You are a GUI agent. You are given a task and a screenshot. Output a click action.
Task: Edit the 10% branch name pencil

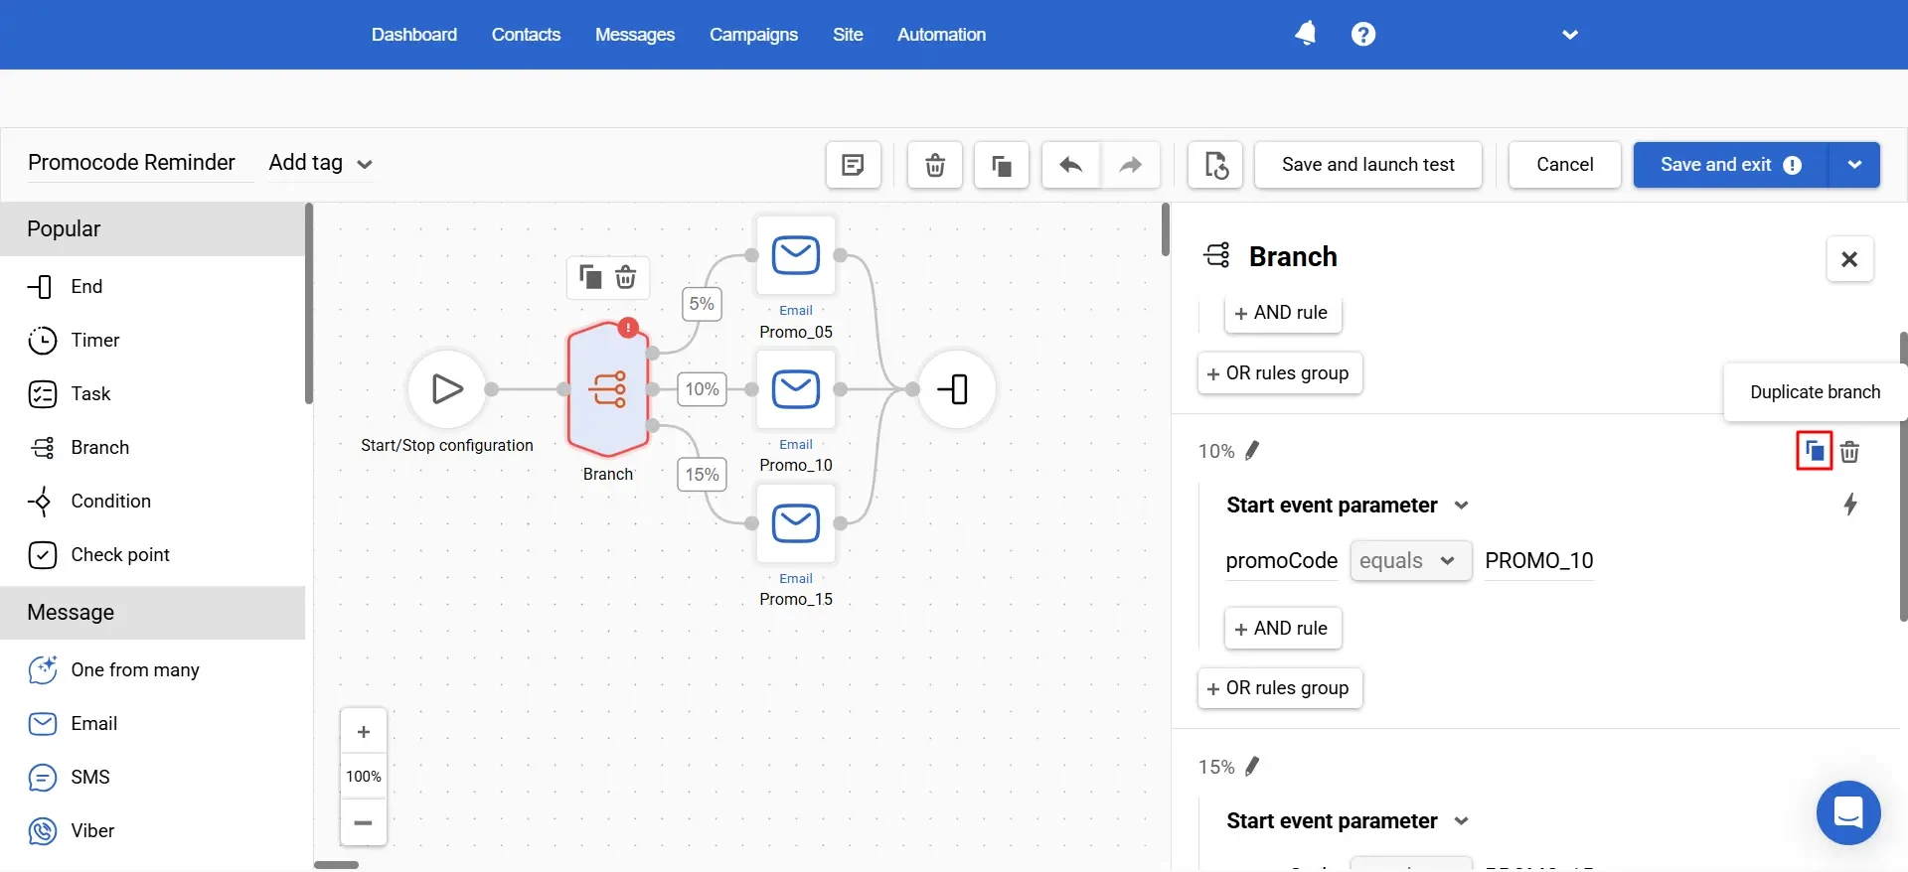coord(1252,451)
